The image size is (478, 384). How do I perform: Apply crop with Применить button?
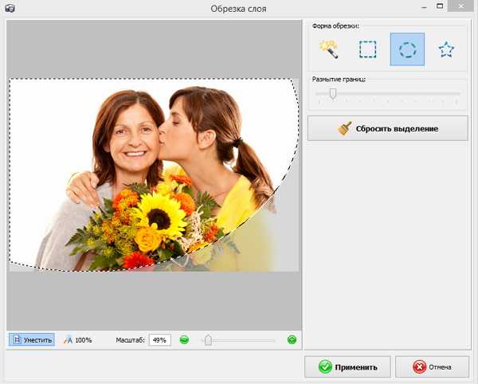(347, 366)
